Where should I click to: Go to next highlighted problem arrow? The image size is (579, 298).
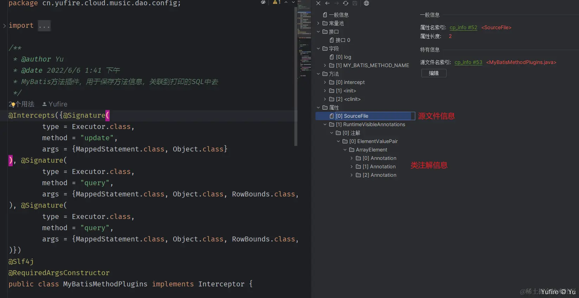point(293,2)
